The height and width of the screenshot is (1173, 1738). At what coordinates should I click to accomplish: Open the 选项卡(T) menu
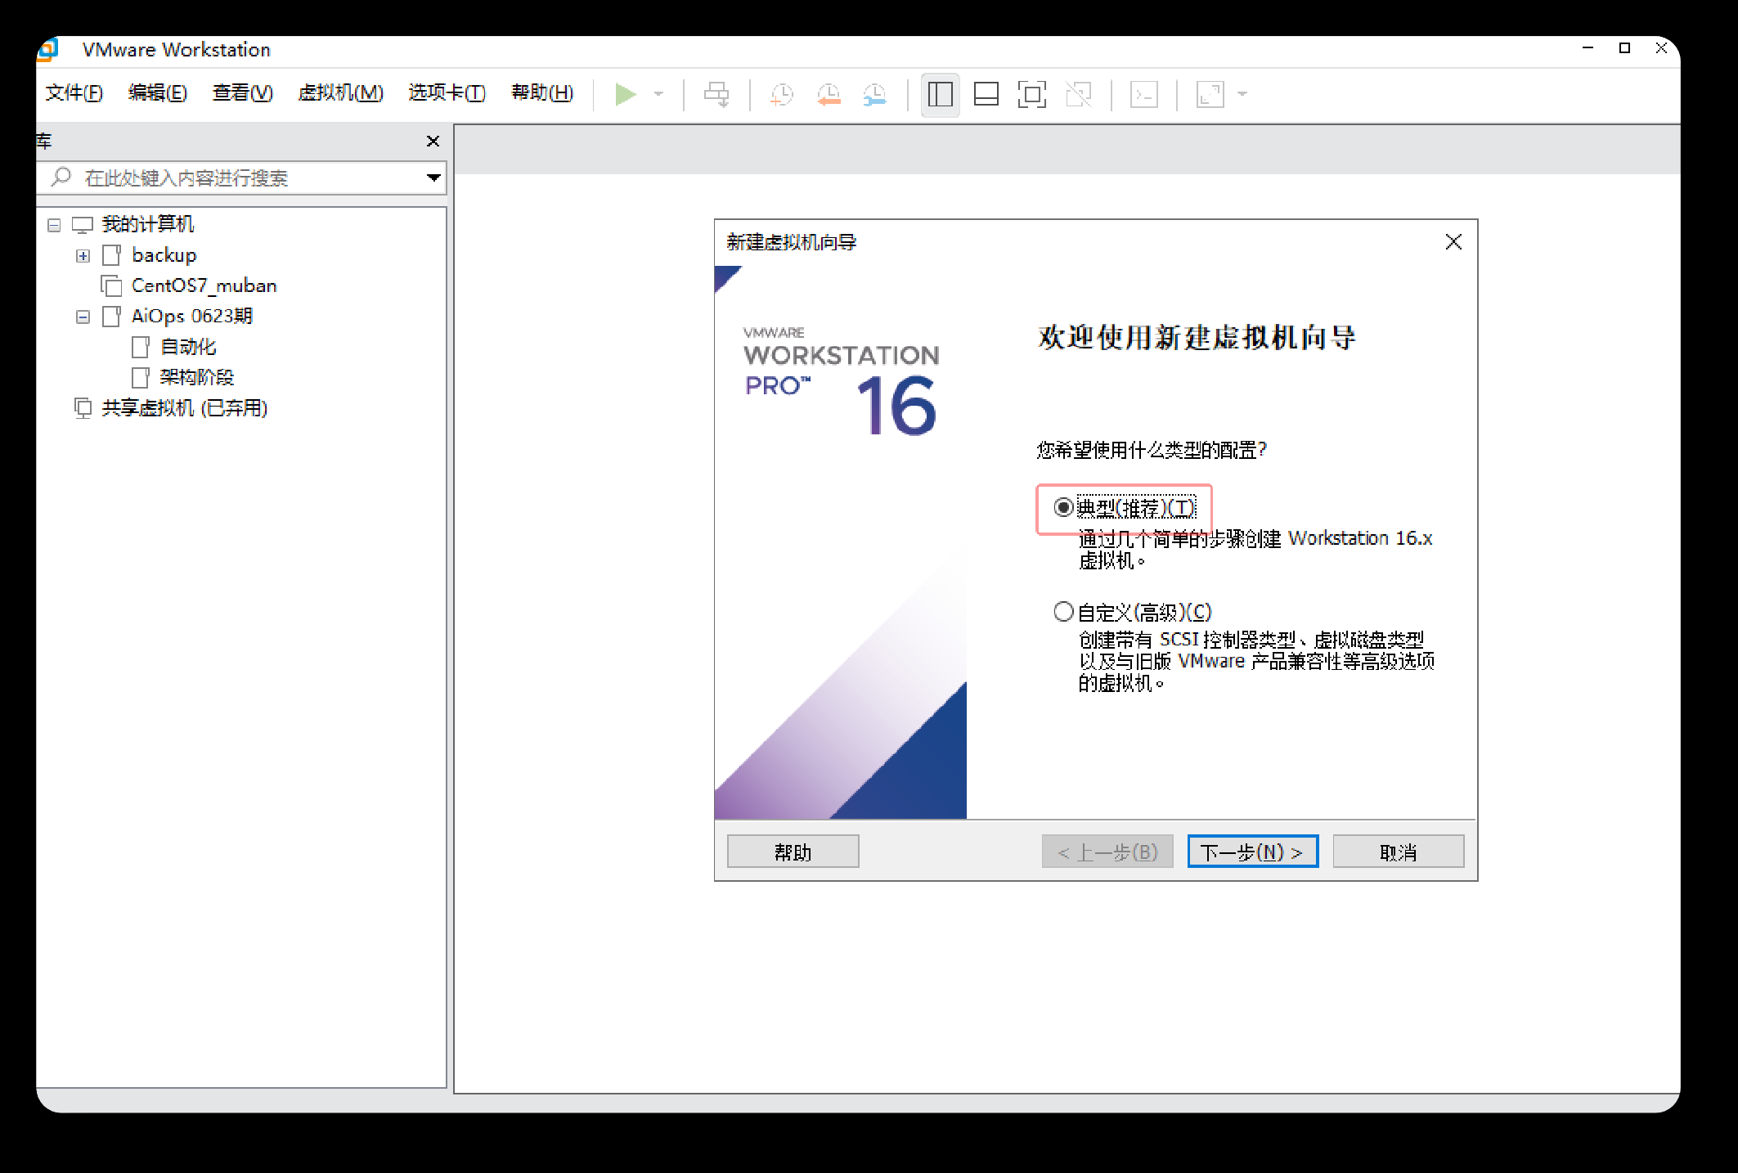tap(447, 93)
